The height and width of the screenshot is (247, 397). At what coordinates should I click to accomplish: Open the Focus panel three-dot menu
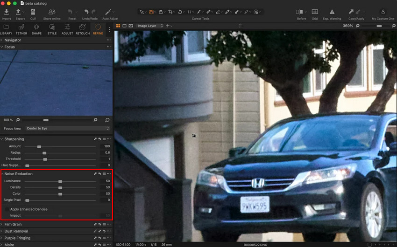click(109, 47)
